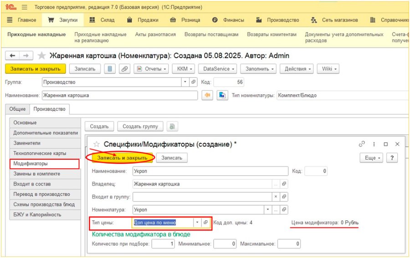Select the Производство tab of item card
Screen dimensions: 410x258
coord(49,109)
